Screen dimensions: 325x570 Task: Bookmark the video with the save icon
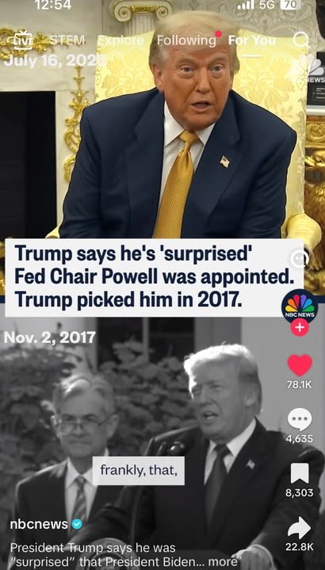299,473
